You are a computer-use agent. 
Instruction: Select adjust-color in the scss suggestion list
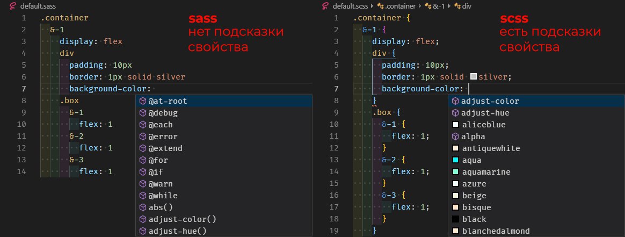[x=536, y=102]
